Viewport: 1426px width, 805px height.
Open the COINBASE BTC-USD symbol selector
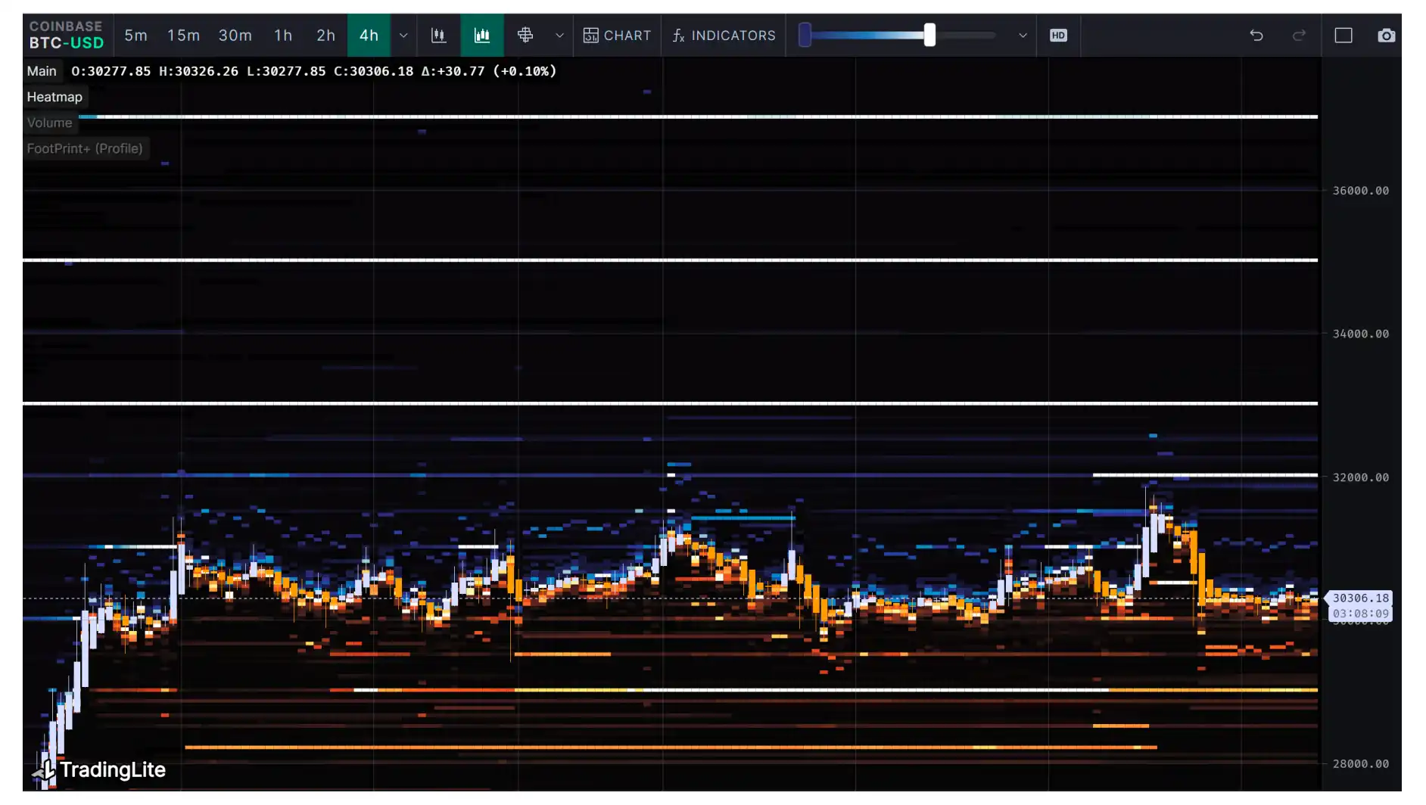click(67, 35)
